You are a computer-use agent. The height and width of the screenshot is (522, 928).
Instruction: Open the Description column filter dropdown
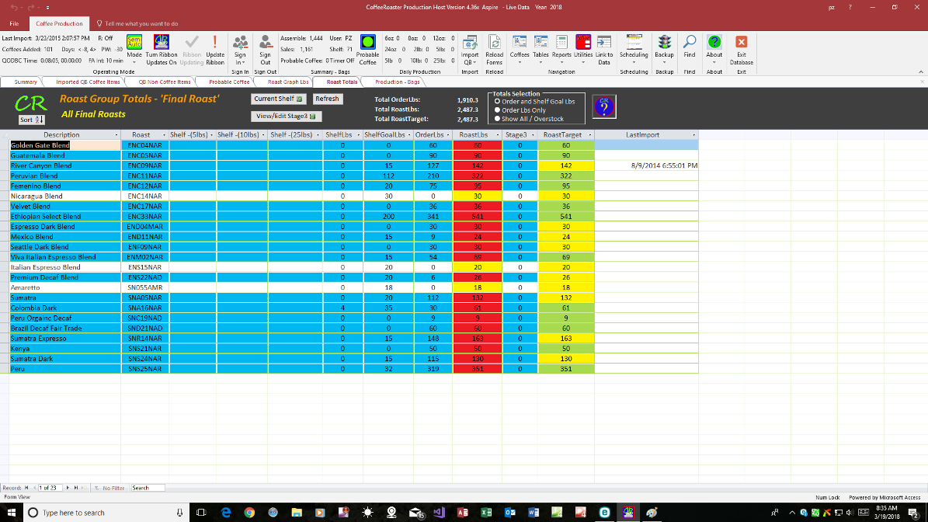(x=116, y=135)
